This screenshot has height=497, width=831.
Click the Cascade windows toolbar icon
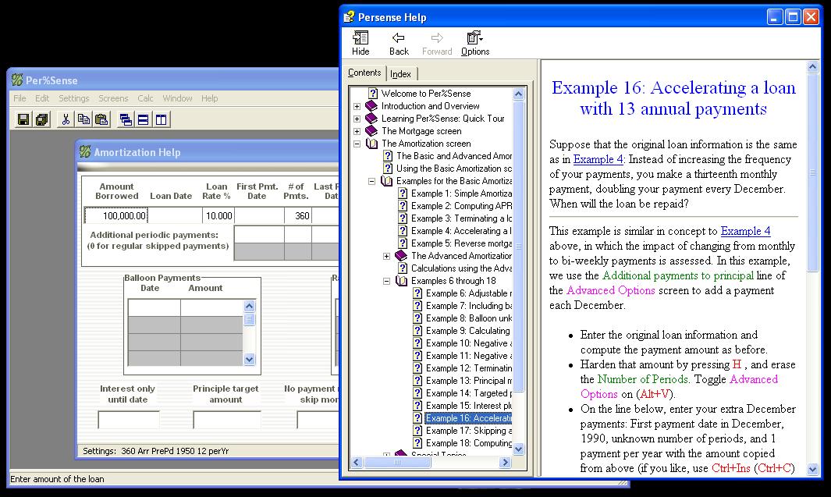pyautogui.click(x=126, y=119)
